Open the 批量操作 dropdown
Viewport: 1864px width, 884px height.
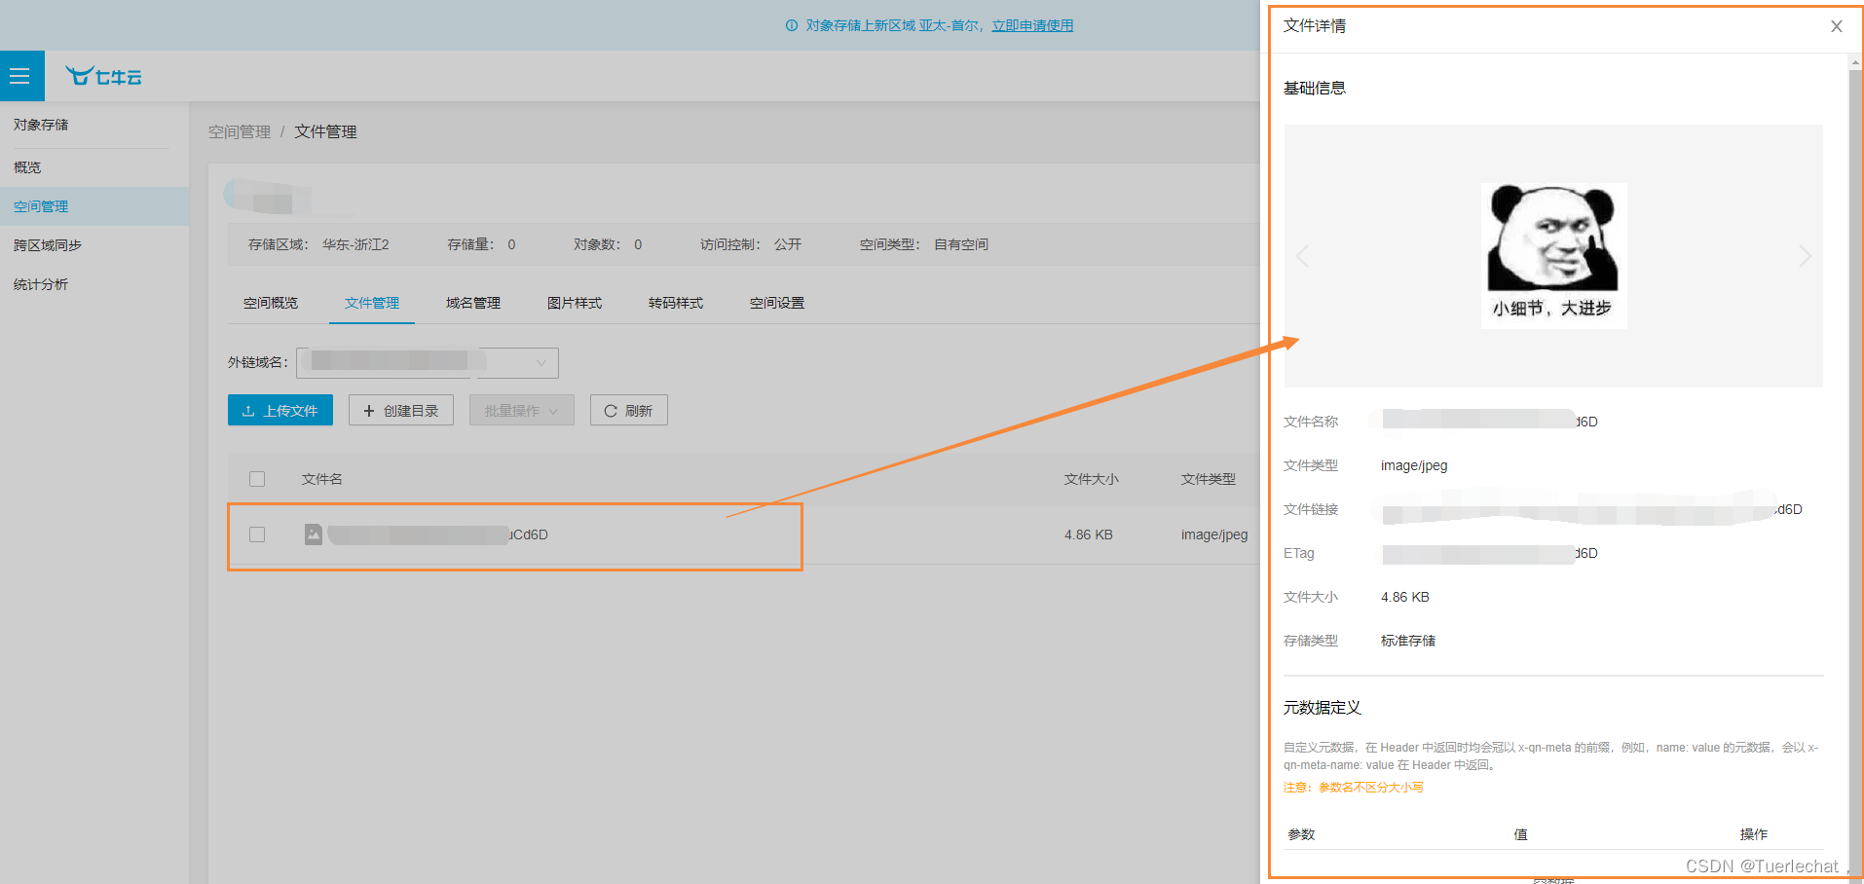pyautogui.click(x=522, y=410)
